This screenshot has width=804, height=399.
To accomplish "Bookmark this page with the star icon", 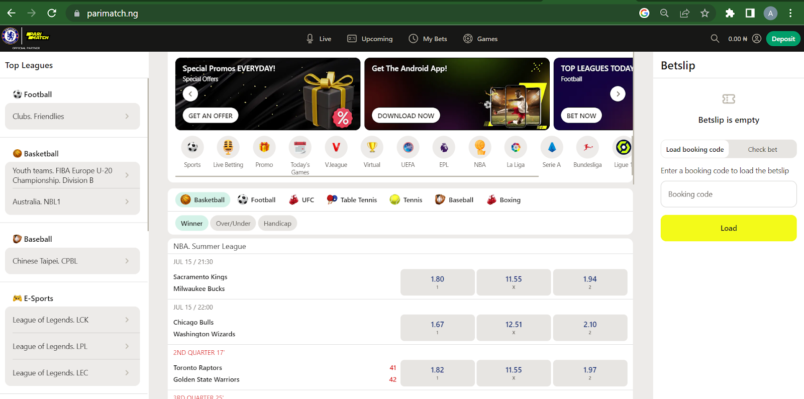I will (705, 13).
